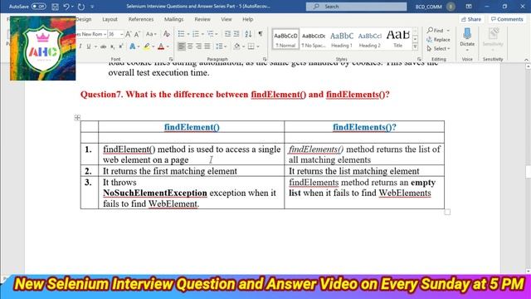531x299 pixels.
Task: Select the Title style
Action: pyautogui.click(x=398, y=39)
